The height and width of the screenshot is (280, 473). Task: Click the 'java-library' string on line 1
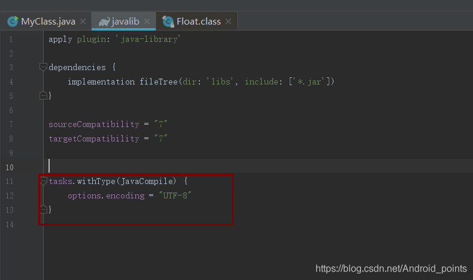coord(148,39)
